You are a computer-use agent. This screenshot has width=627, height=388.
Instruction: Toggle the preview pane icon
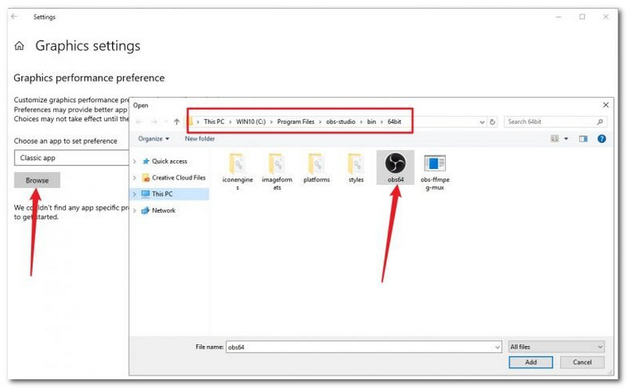(583, 139)
